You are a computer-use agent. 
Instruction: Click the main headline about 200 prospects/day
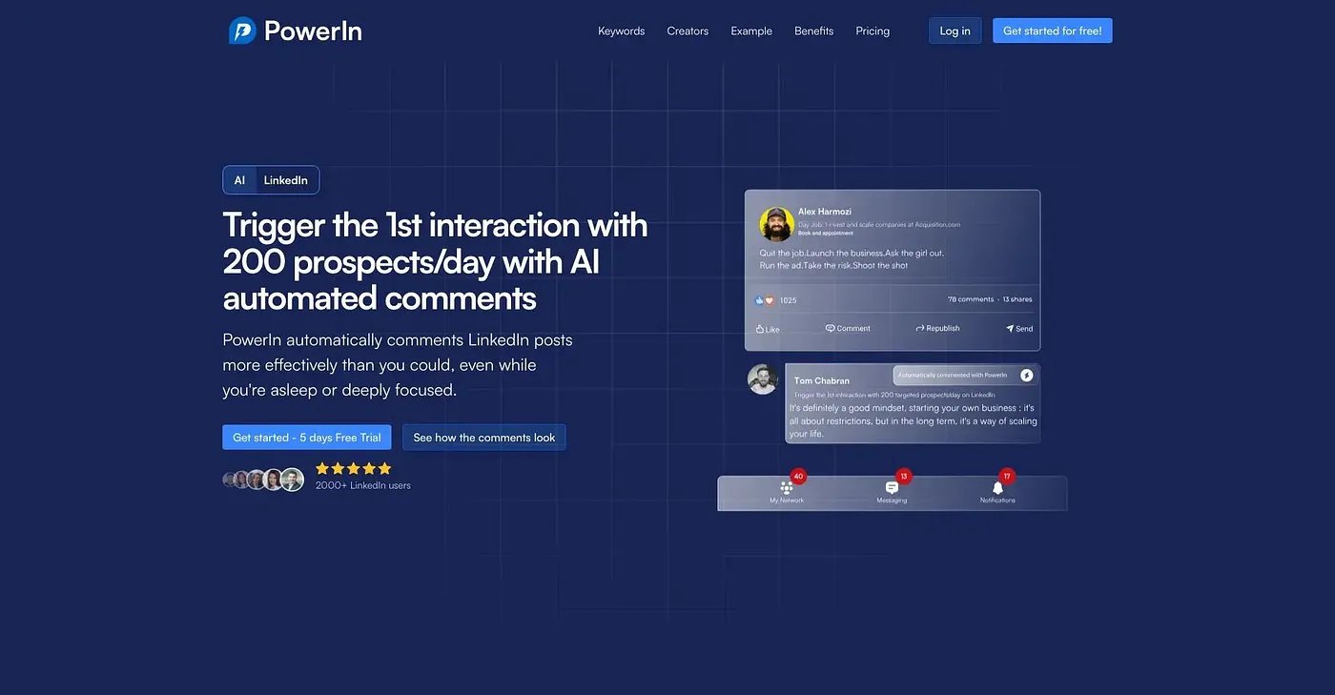coord(435,261)
